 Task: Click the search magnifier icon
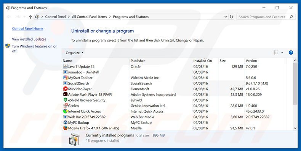291,17
